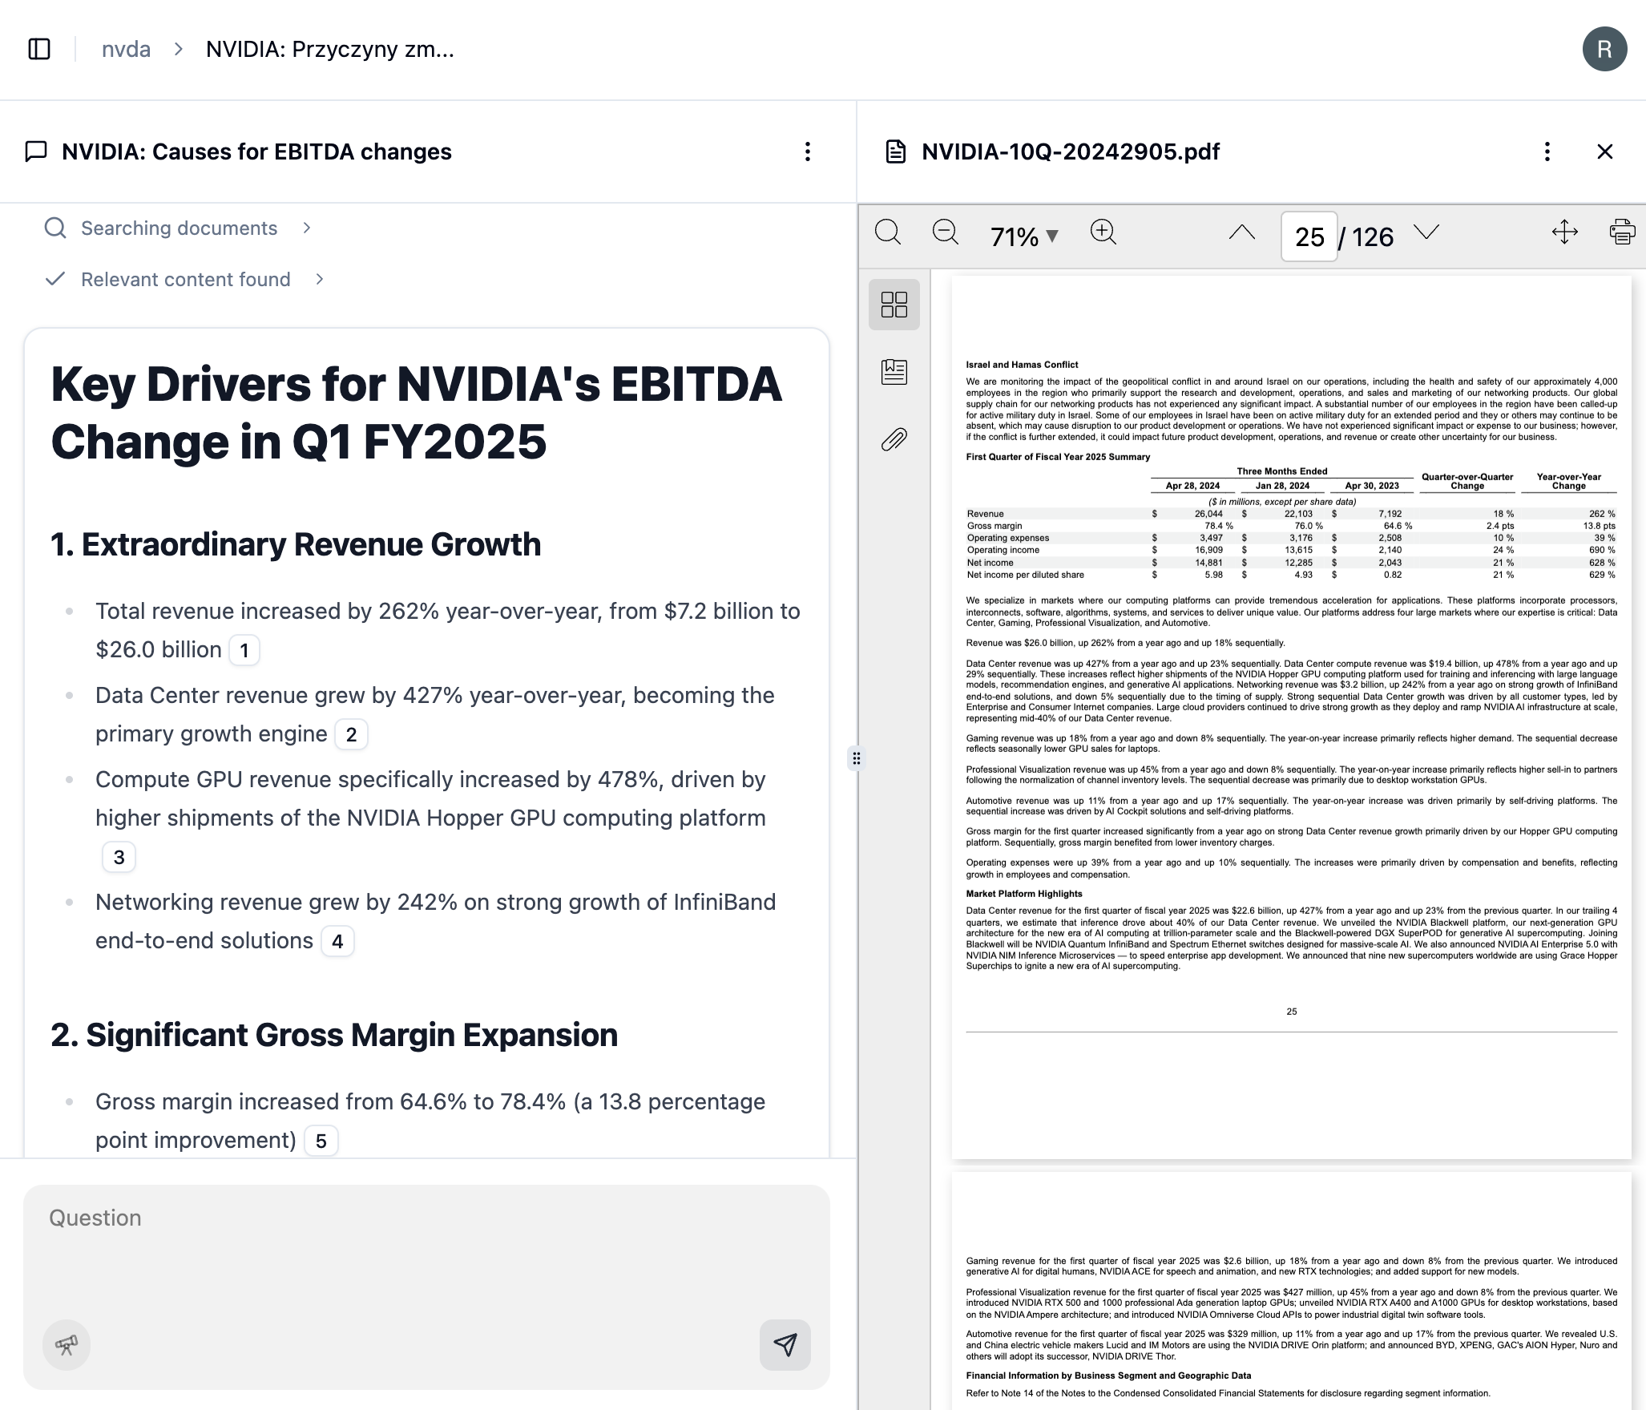Print the PDF document
This screenshot has height=1410, width=1646.
click(1622, 232)
